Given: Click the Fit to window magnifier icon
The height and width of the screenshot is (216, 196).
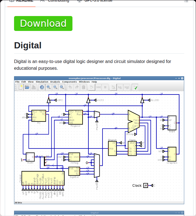Looking at the screenshot, I should (62, 87).
